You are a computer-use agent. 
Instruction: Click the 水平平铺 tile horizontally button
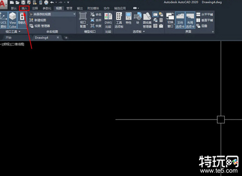tap(205, 15)
